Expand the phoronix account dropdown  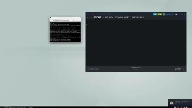coord(170,14)
